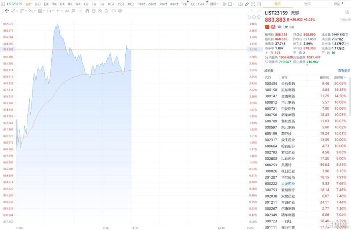This screenshot has height=230, width=351.
Task: Click the pink lightning icon under price
Action: 273,27
